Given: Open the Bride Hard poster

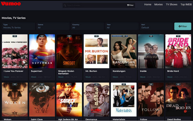Looking at the screenshot, I should pyautogui.click(x=178, y=51).
